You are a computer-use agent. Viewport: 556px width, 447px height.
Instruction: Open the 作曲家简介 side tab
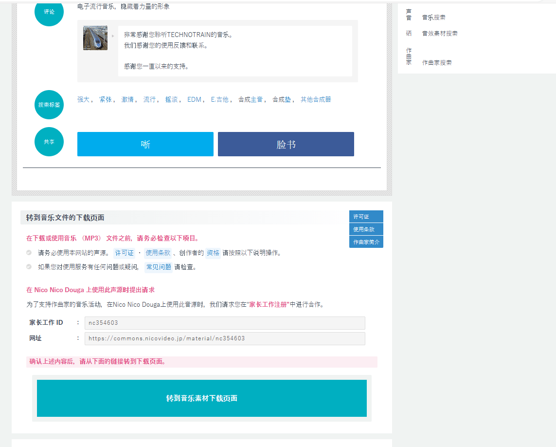pyautogui.click(x=366, y=242)
